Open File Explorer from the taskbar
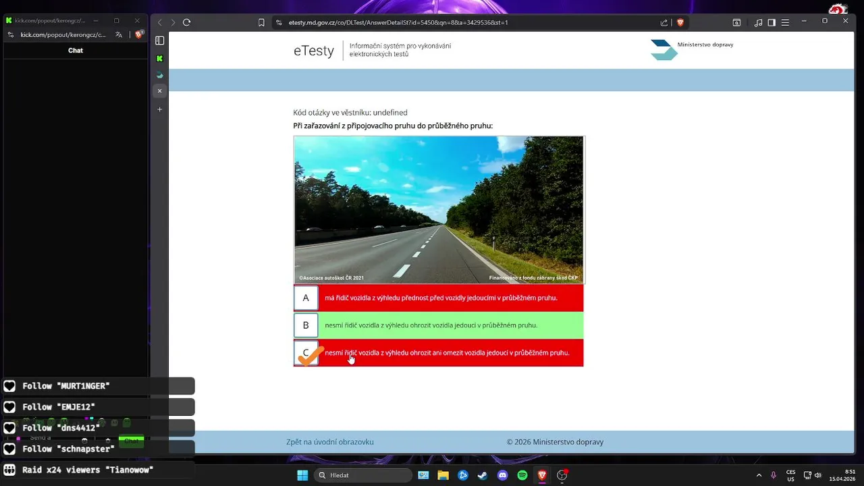Image resolution: width=864 pixels, height=486 pixels. [x=443, y=475]
